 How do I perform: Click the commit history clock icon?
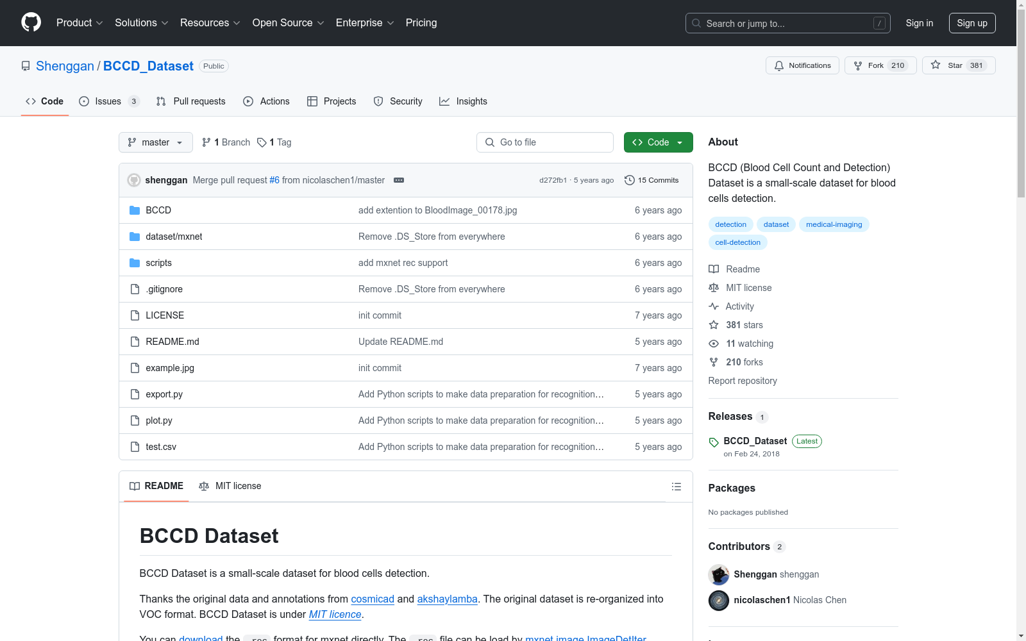pyautogui.click(x=630, y=180)
